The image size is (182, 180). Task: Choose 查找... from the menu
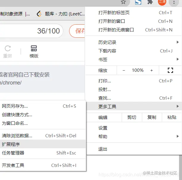click(x=133, y=98)
